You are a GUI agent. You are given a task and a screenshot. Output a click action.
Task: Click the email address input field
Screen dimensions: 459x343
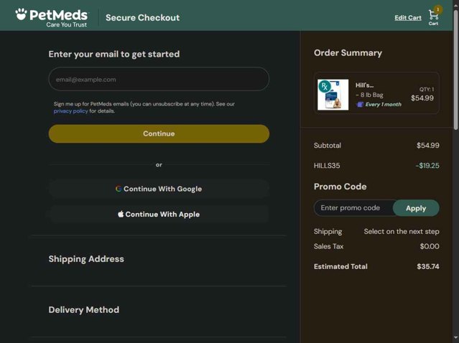coord(159,79)
